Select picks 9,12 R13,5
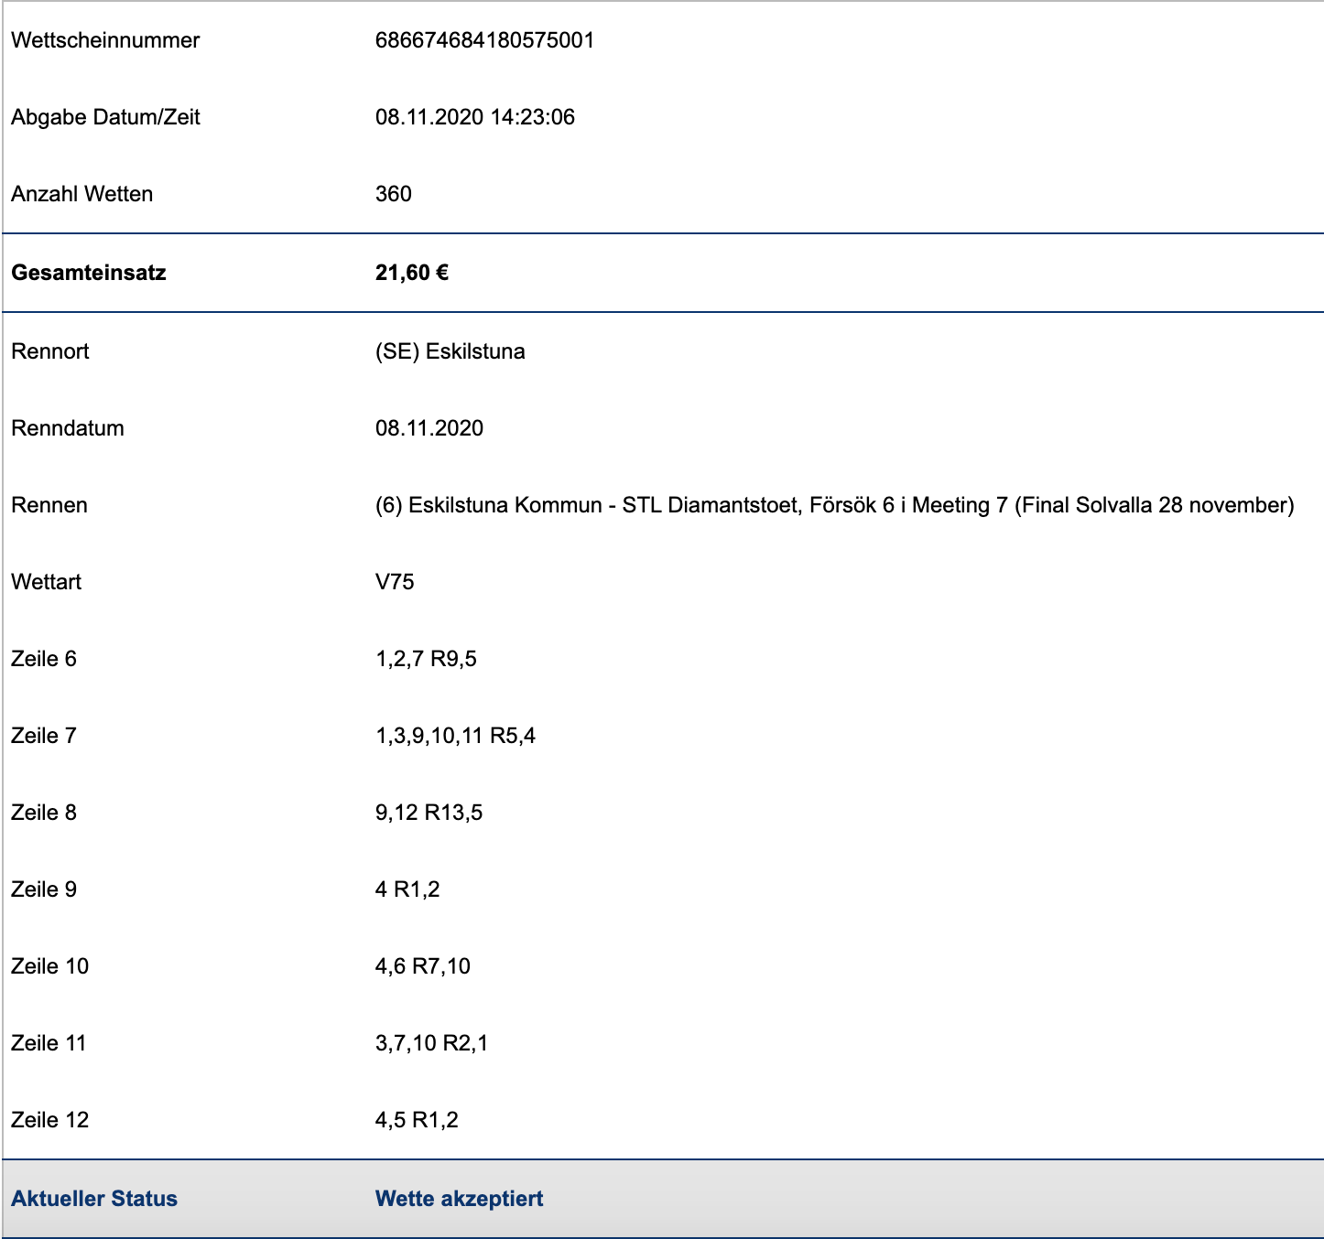This screenshot has width=1324, height=1239. 429,813
